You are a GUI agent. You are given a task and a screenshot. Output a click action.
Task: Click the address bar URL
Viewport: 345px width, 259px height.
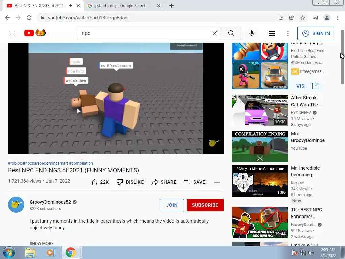point(88,18)
